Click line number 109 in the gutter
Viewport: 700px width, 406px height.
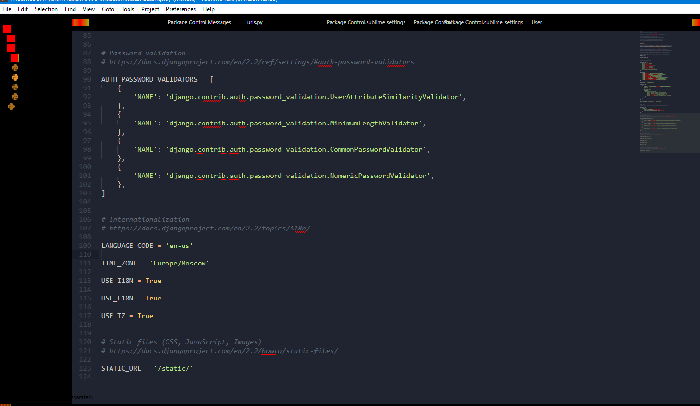coord(84,246)
